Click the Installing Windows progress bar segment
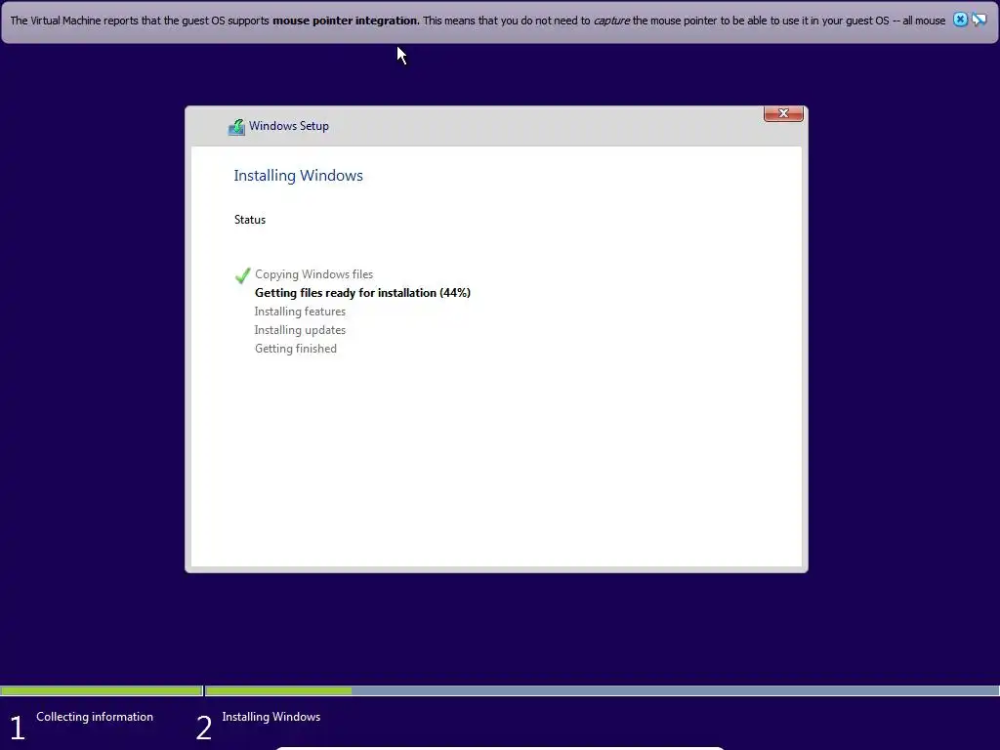1000x750 pixels. click(x=603, y=690)
